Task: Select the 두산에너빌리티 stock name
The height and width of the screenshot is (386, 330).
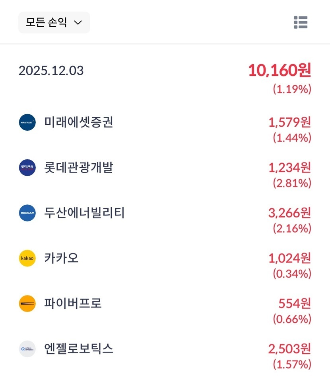Action: point(85,213)
